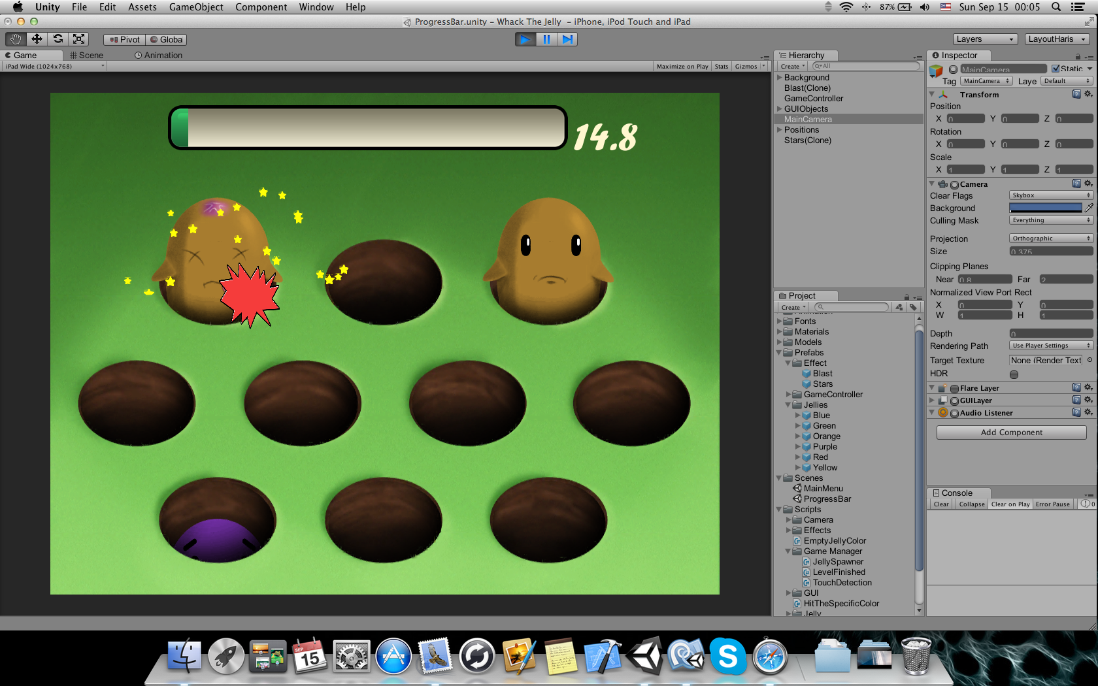Enable the HDR checkbox
The width and height of the screenshot is (1098, 686).
coord(1014,374)
